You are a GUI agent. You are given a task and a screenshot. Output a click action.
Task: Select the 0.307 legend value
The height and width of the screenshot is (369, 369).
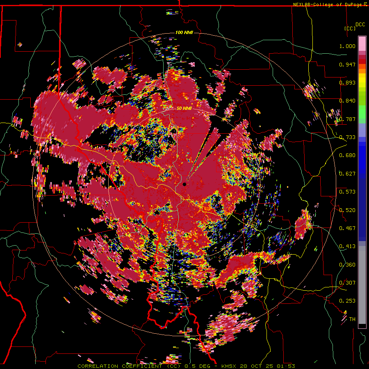347,283
